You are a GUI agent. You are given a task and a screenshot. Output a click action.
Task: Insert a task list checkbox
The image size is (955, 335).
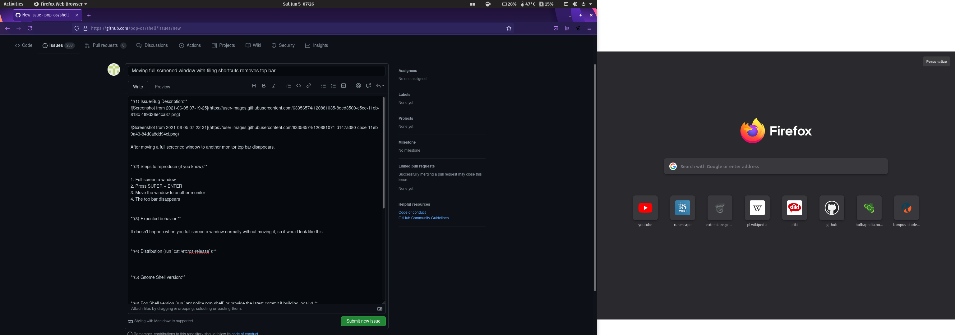pos(344,86)
